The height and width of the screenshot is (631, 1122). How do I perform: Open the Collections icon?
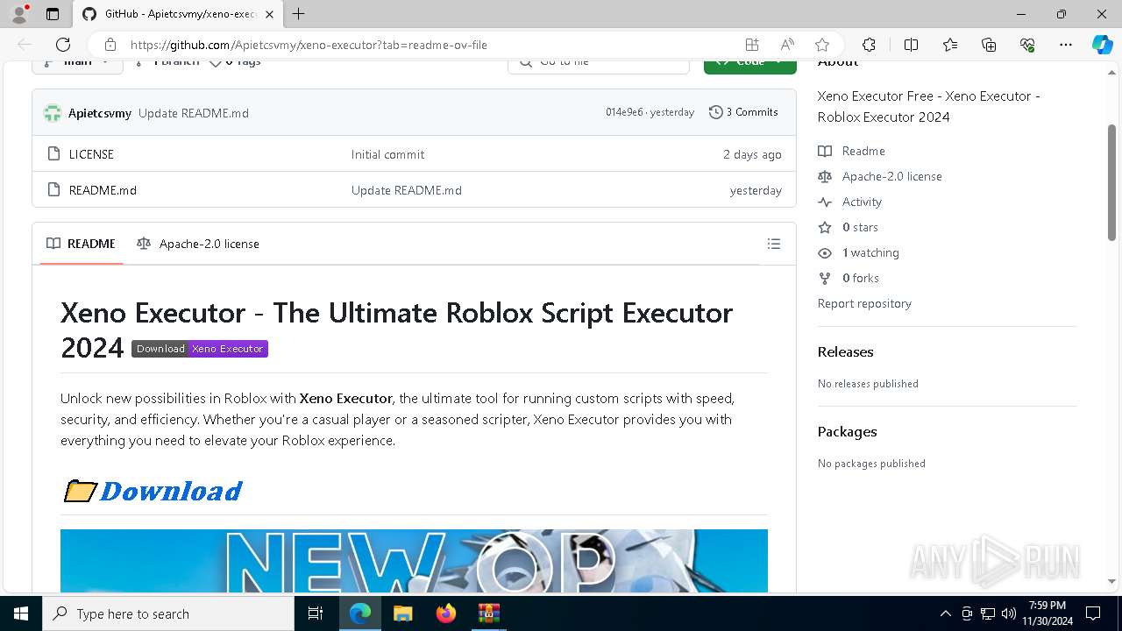click(x=989, y=45)
